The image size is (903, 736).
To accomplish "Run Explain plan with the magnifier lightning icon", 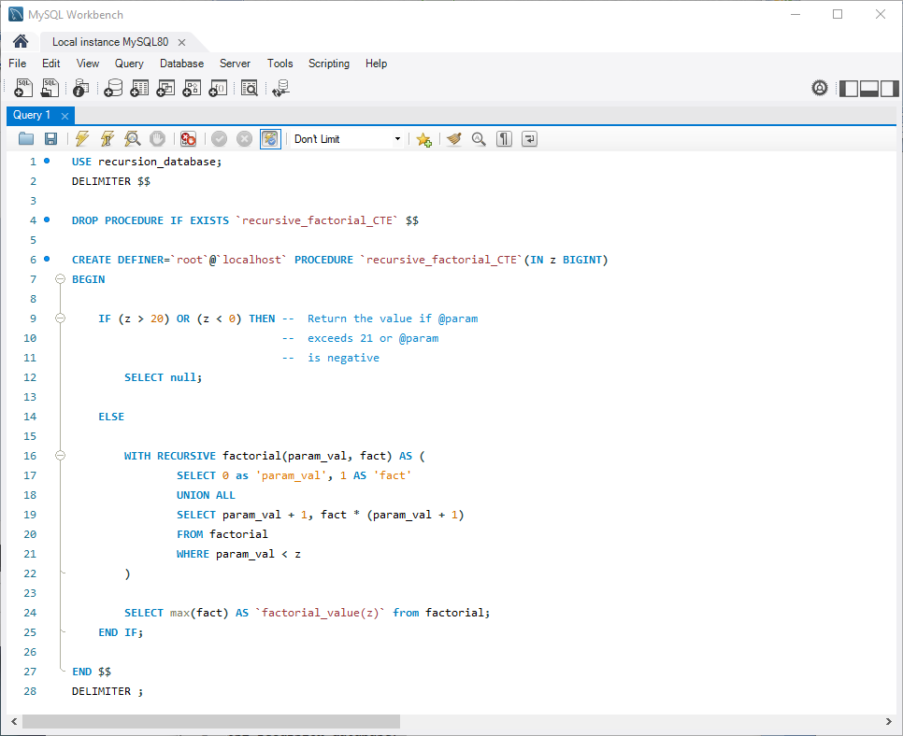I will [132, 138].
